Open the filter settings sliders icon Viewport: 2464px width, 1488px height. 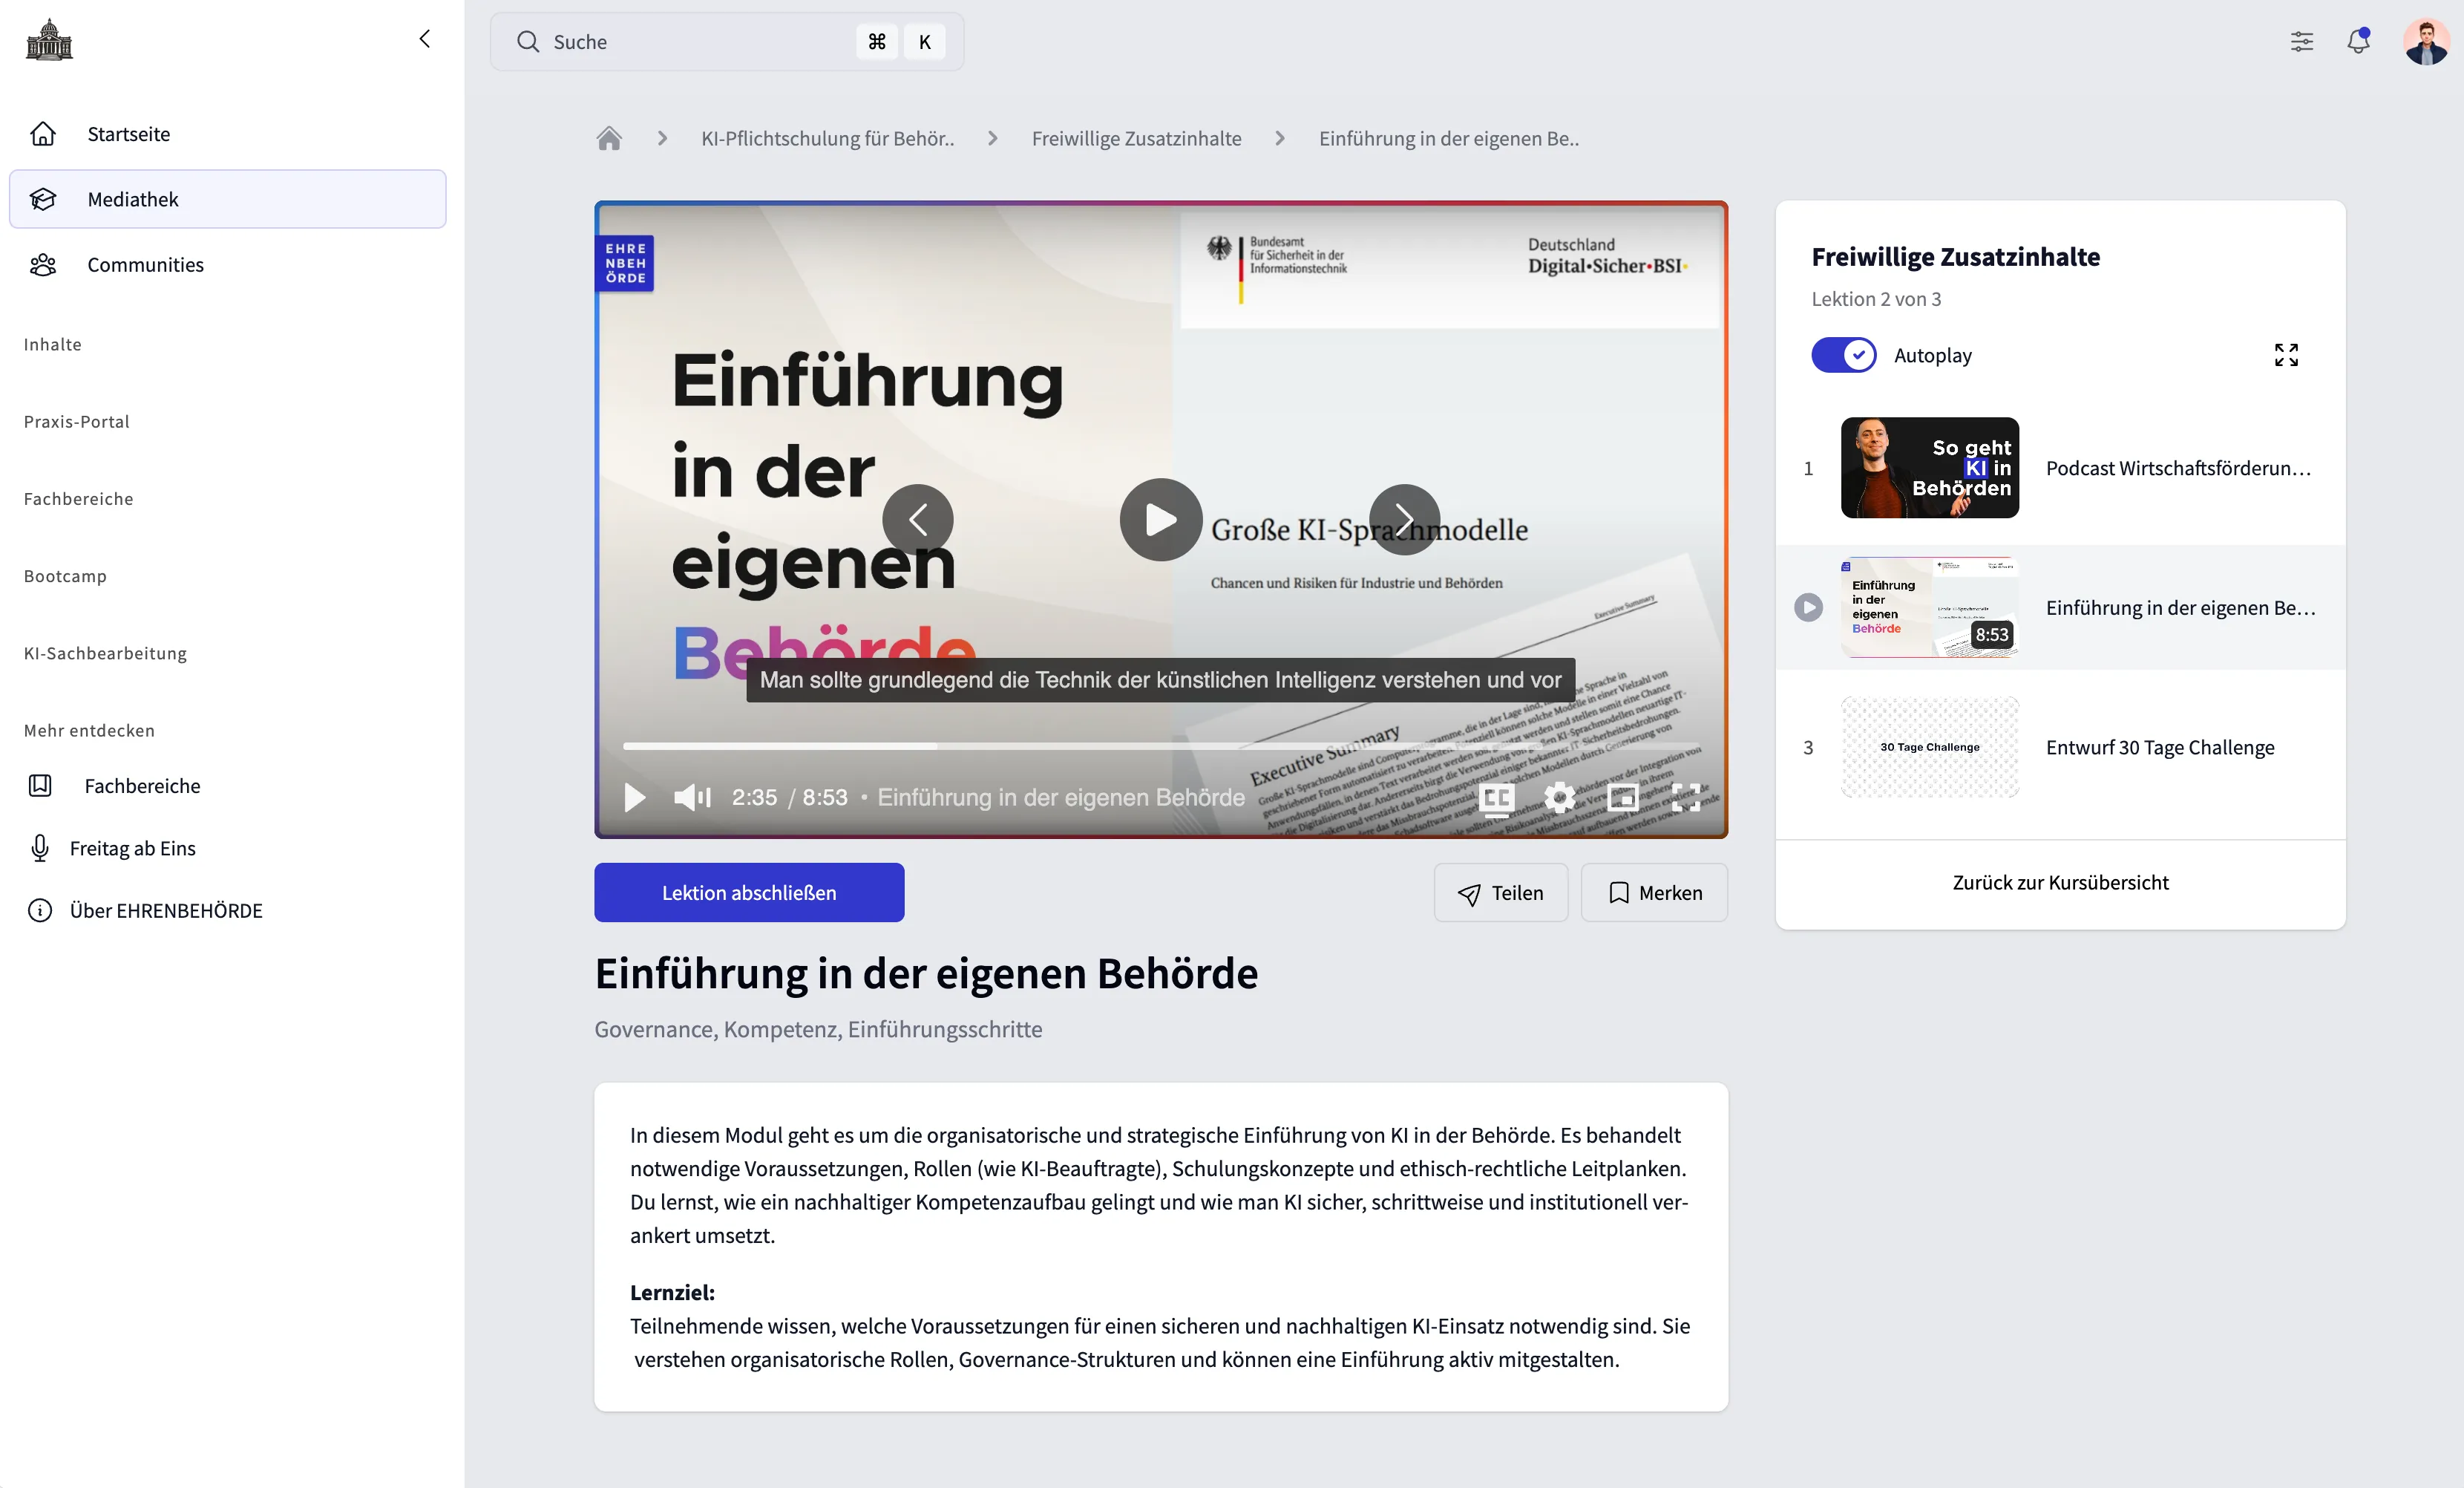pos(2302,41)
